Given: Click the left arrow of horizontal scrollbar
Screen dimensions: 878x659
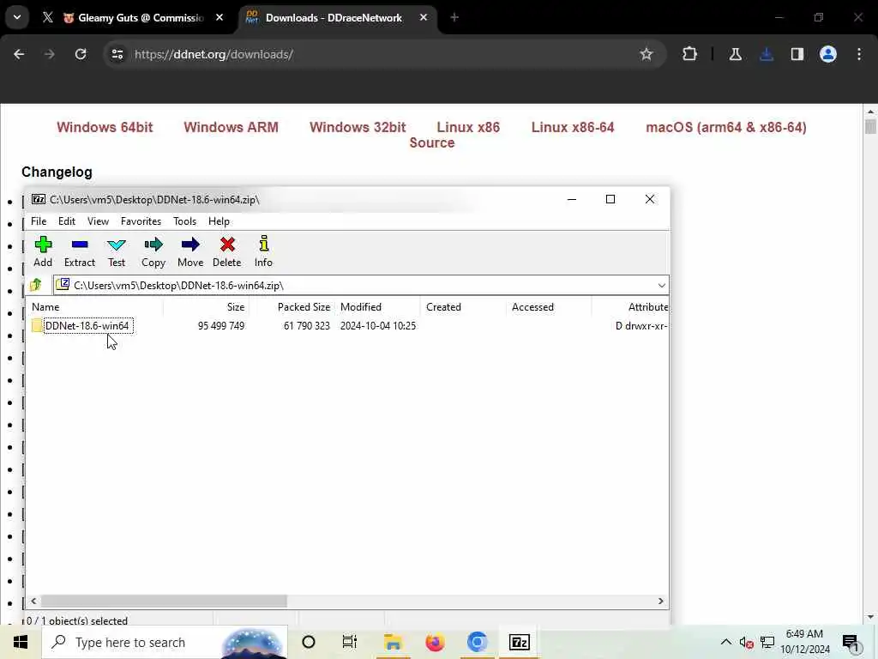Looking at the screenshot, I should [x=33, y=601].
